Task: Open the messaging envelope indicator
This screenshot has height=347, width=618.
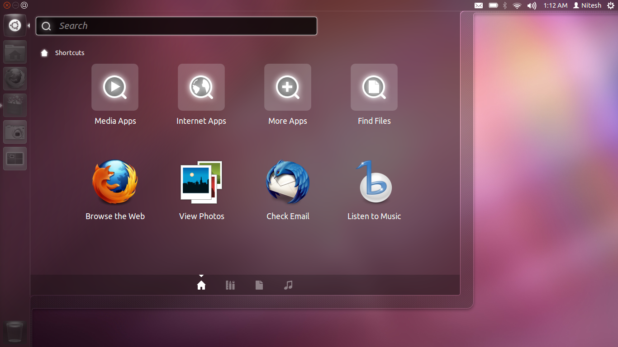Action: click(x=479, y=5)
